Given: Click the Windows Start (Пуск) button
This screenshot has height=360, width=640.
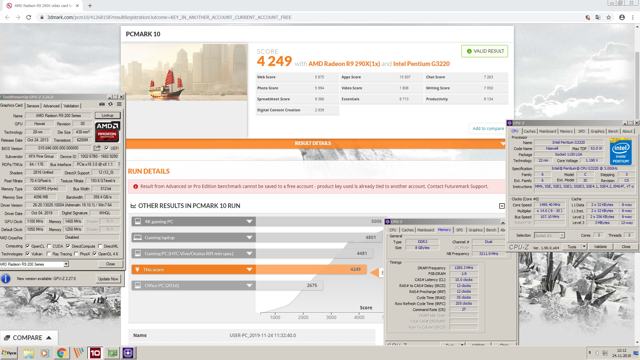Looking at the screenshot, I should tap(9, 353).
